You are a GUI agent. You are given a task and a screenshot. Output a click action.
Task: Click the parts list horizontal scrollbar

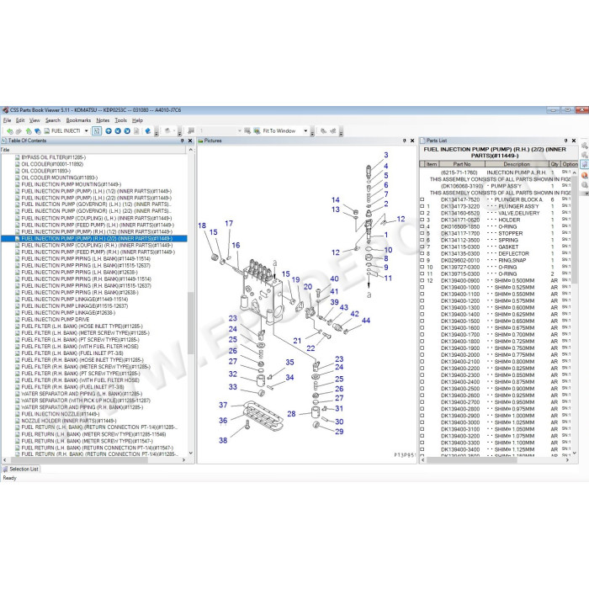click(471, 459)
